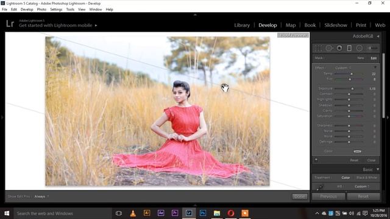Open the File menu

click(x=4, y=10)
